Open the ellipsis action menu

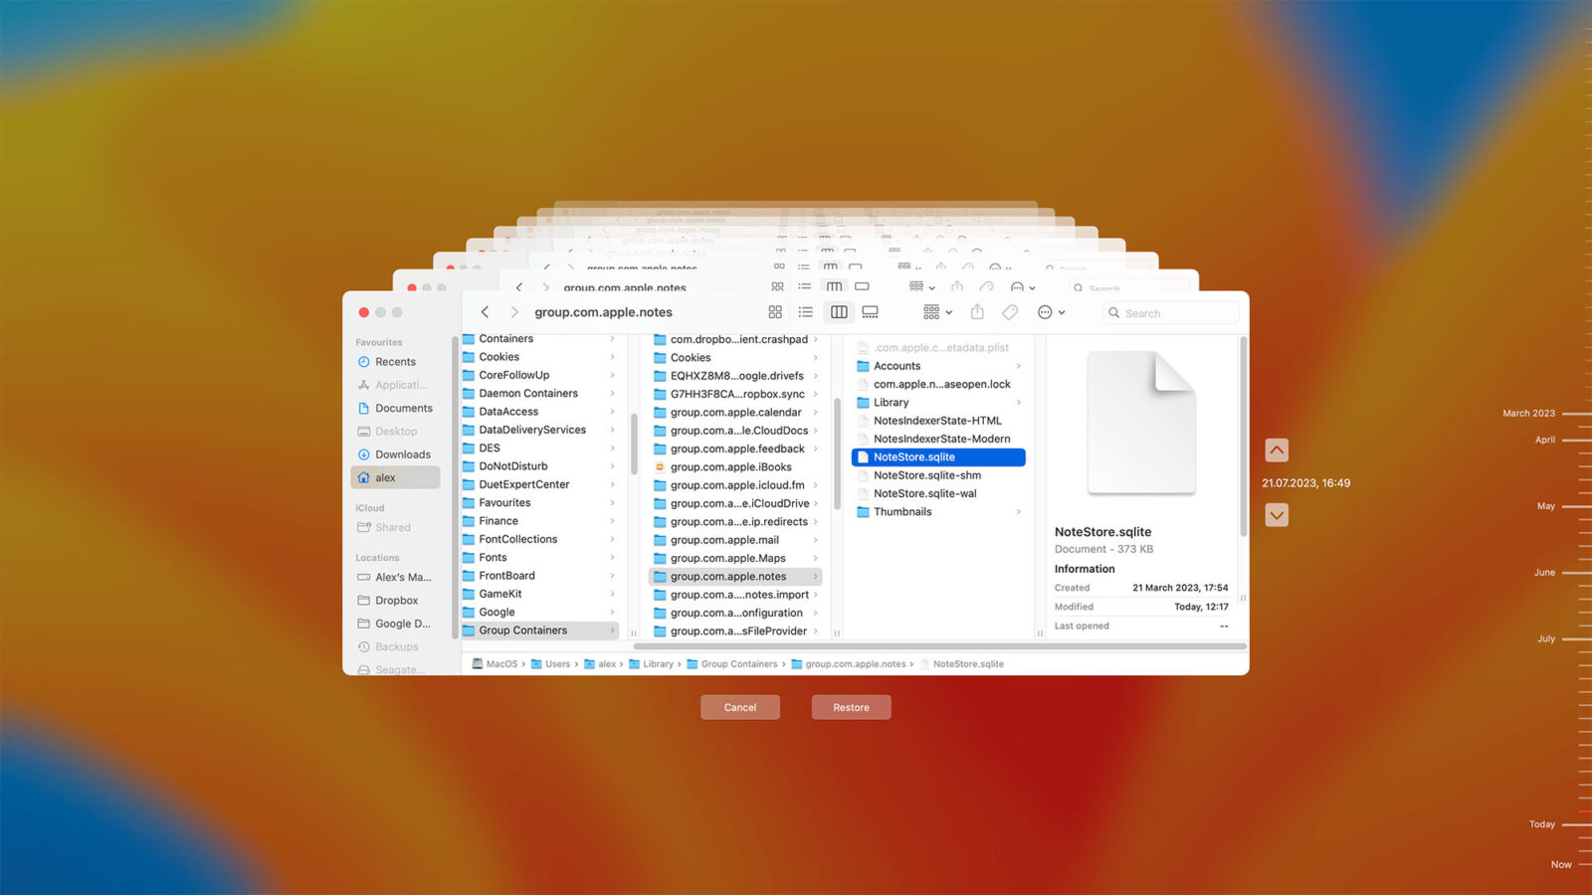[x=1051, y=312]
